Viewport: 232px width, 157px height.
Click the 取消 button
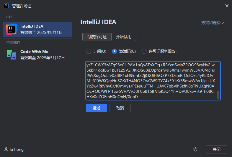pos(120,108)
